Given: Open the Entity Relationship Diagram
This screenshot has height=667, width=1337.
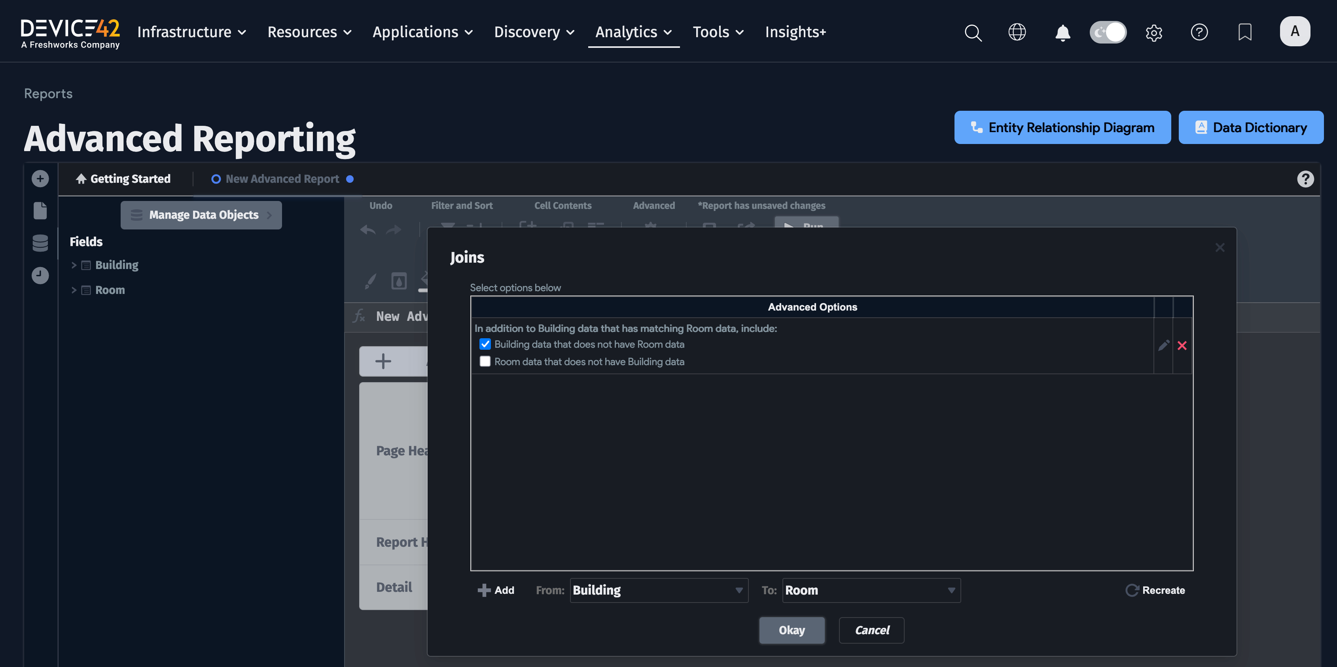Looking at the screenshot, I should click(1062, 127).
